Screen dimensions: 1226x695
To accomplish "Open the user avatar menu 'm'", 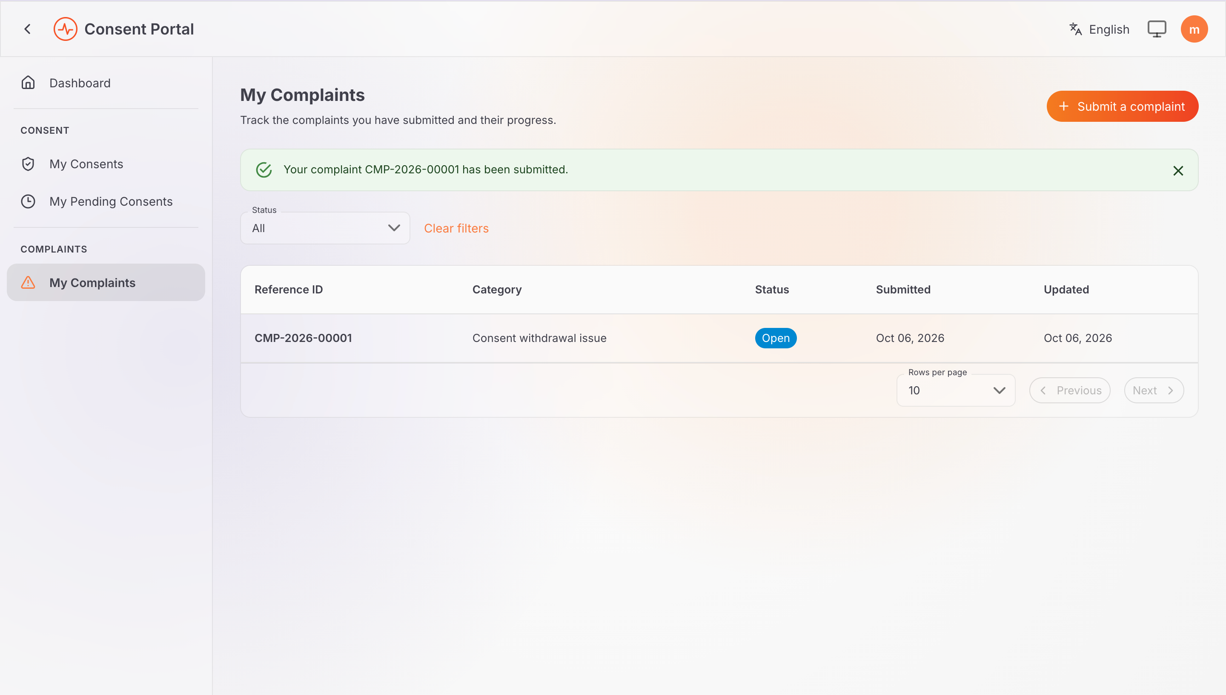I will [x=1194, y=29].
